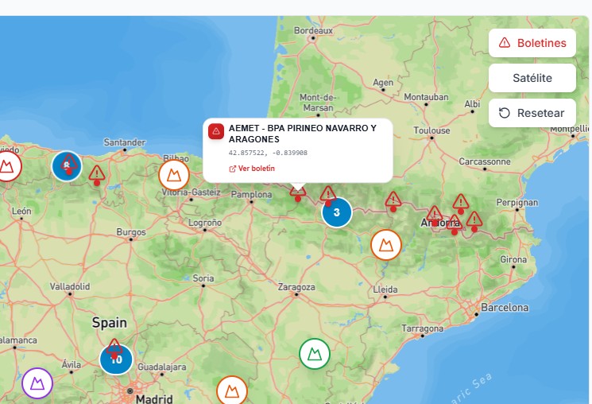Select red mountain marker near Oviedo
Image resolution: width=592 pixels, height=404 pixels.
click(x=6, y=166)
